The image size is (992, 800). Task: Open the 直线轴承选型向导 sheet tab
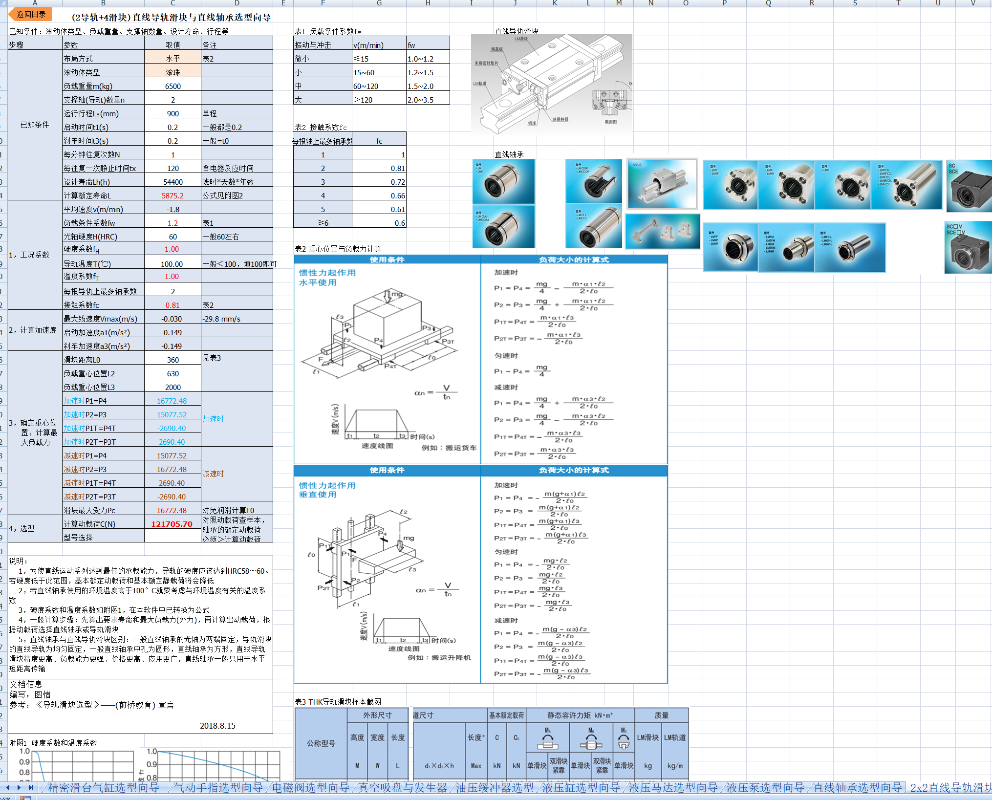857,787
